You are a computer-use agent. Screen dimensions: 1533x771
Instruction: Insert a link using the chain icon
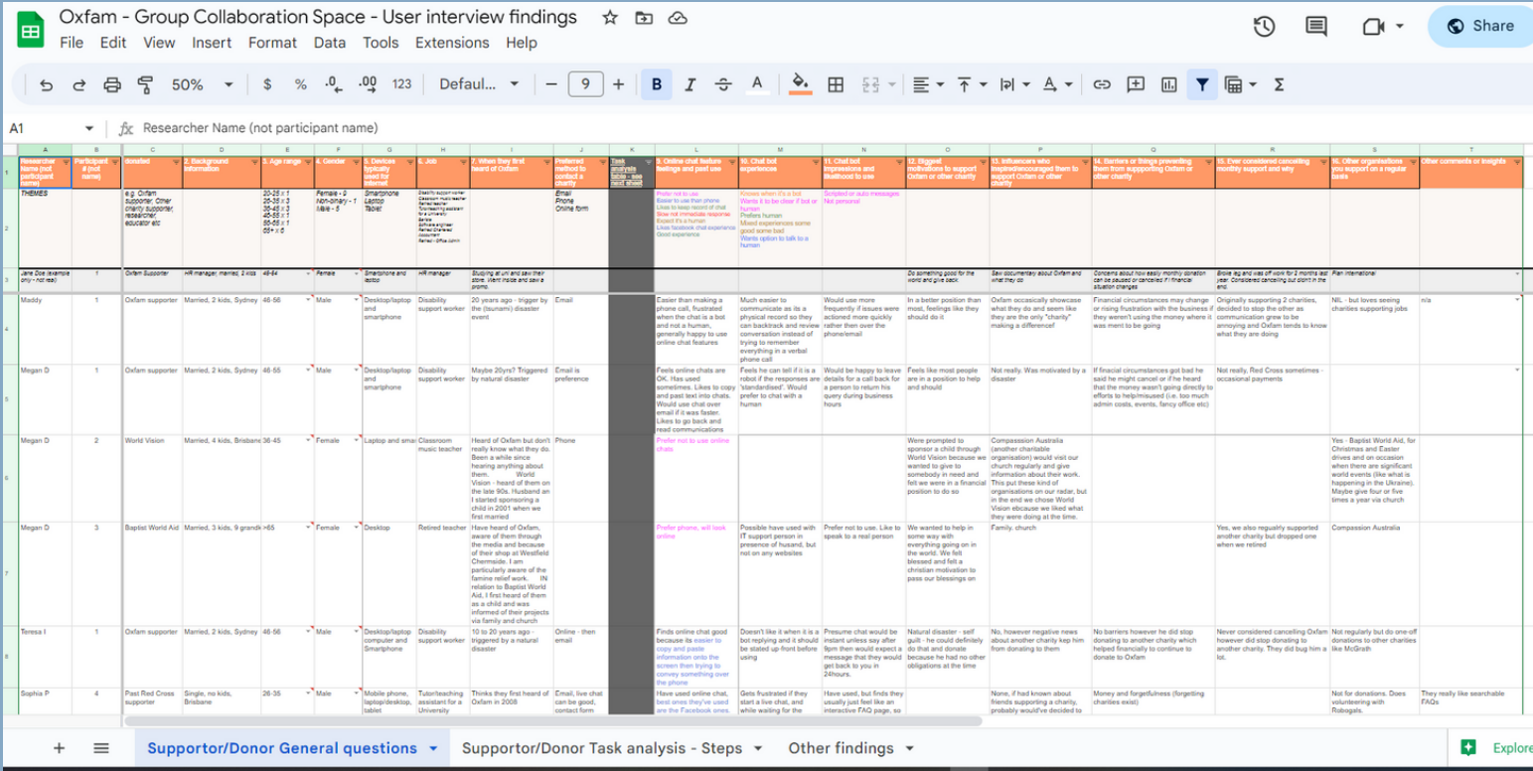click(1102, 84)
